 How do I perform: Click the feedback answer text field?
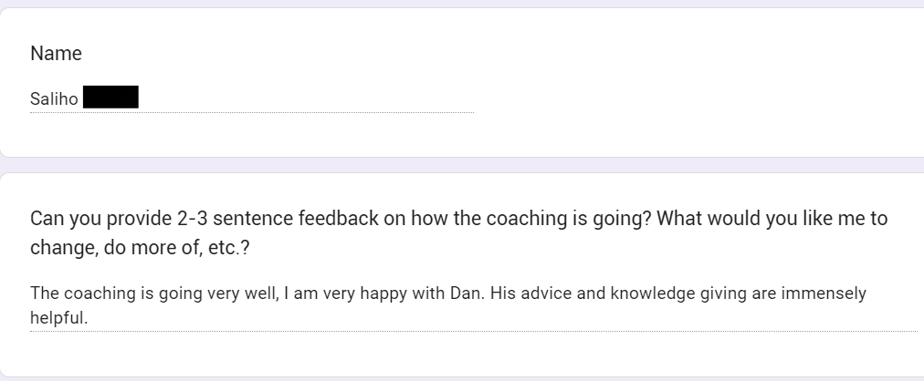click(474, 305)
